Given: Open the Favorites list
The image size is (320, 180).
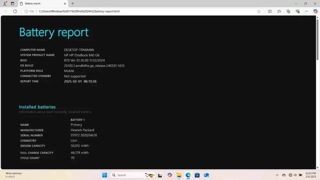Looking at the screenshot, I should [x=279, y=11].
